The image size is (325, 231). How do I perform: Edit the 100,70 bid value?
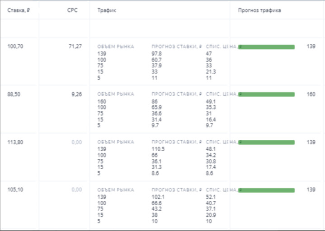(x=15, y=46)
